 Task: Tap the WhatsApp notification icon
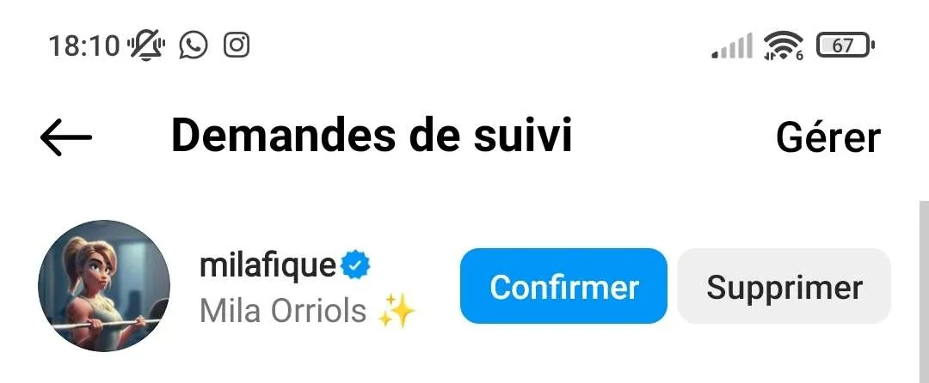tap(194, 45)
